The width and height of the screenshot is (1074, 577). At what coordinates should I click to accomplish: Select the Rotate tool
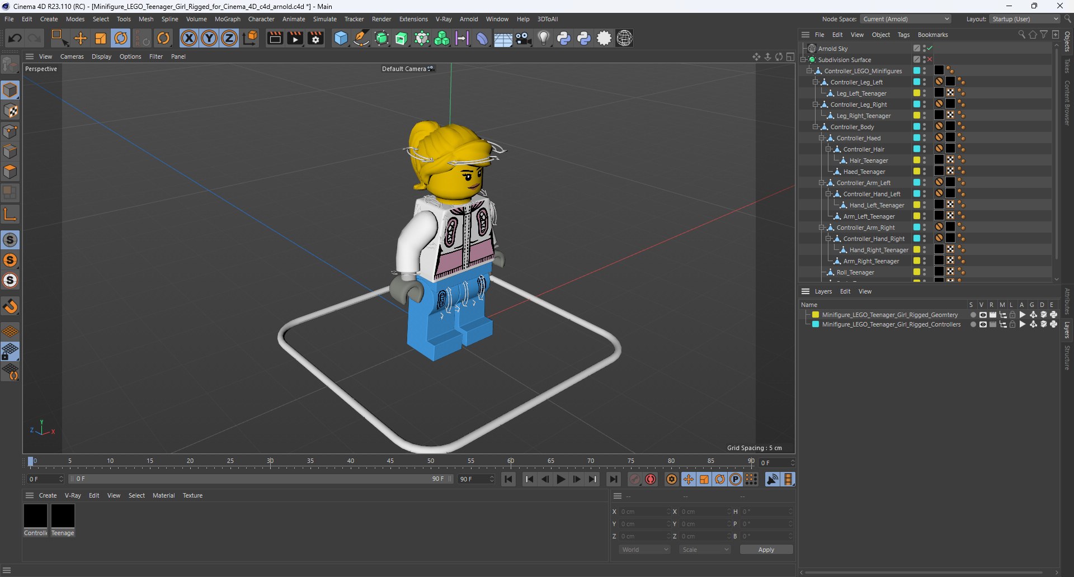coord(121,38)
